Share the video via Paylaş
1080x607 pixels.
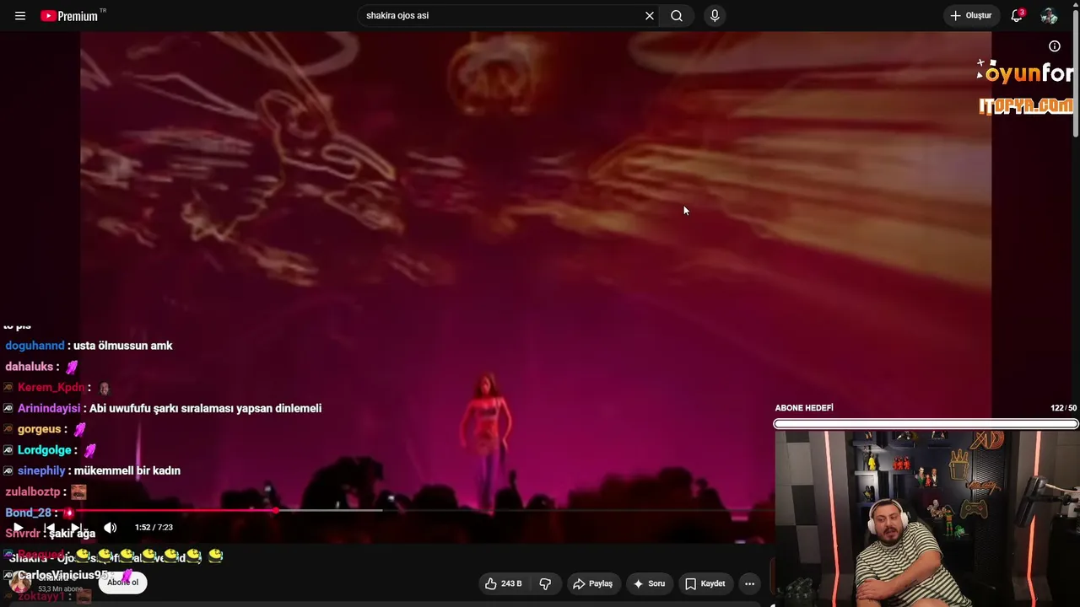tap(592, 583)
